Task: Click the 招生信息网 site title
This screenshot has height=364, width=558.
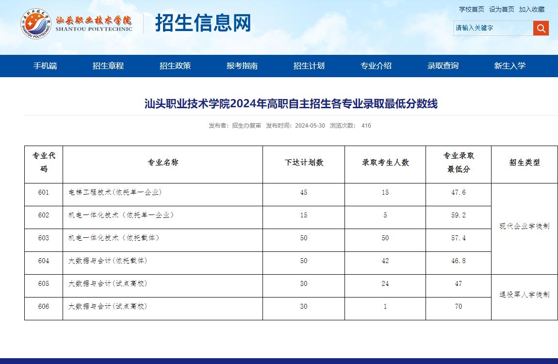Action: click(x=203, y=23)
